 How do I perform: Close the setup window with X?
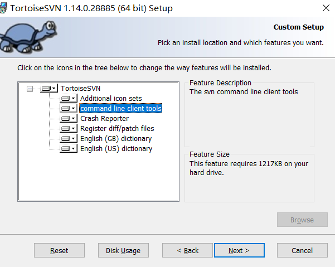[326, 8]
